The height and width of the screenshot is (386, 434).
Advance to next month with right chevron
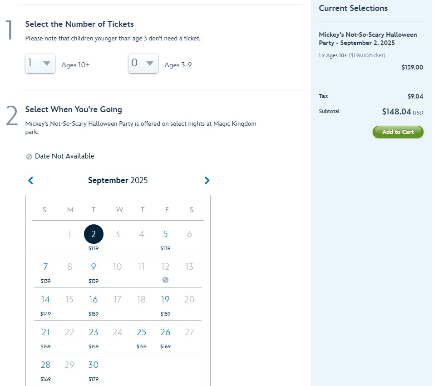point(207,181)
